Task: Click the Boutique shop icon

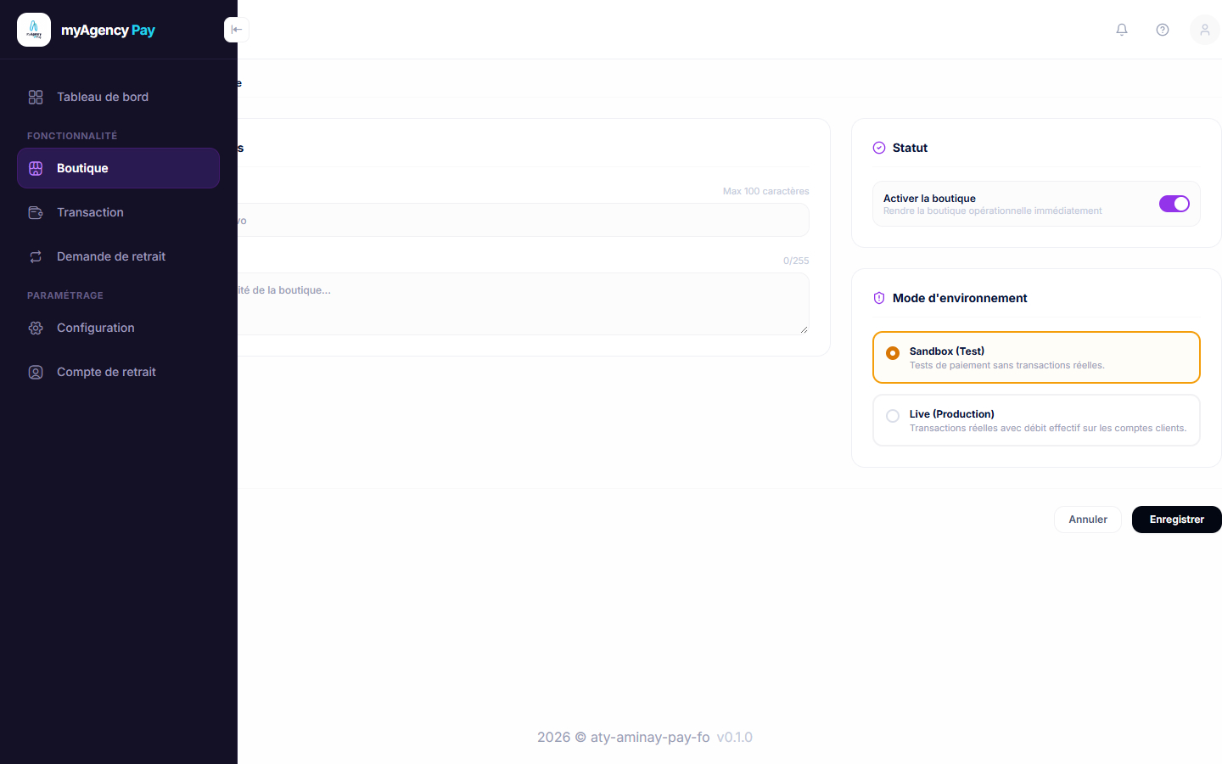Action: (36, 168)
